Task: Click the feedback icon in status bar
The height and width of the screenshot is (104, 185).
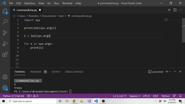Action: pyautogui.click(x=174, y=96)
